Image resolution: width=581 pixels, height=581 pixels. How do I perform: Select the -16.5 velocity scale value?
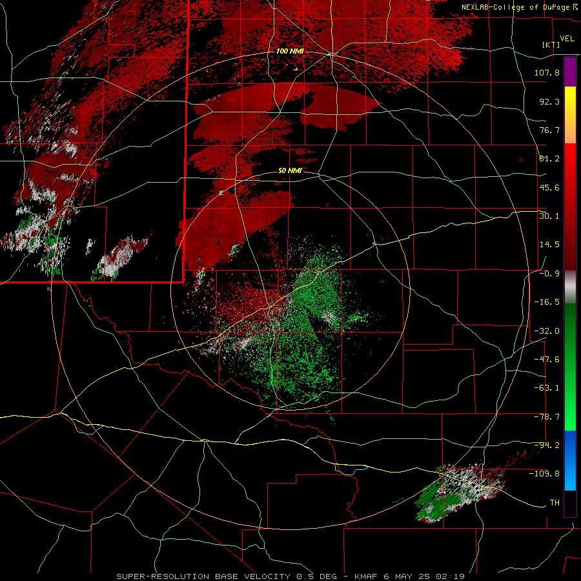click(547, 302)
